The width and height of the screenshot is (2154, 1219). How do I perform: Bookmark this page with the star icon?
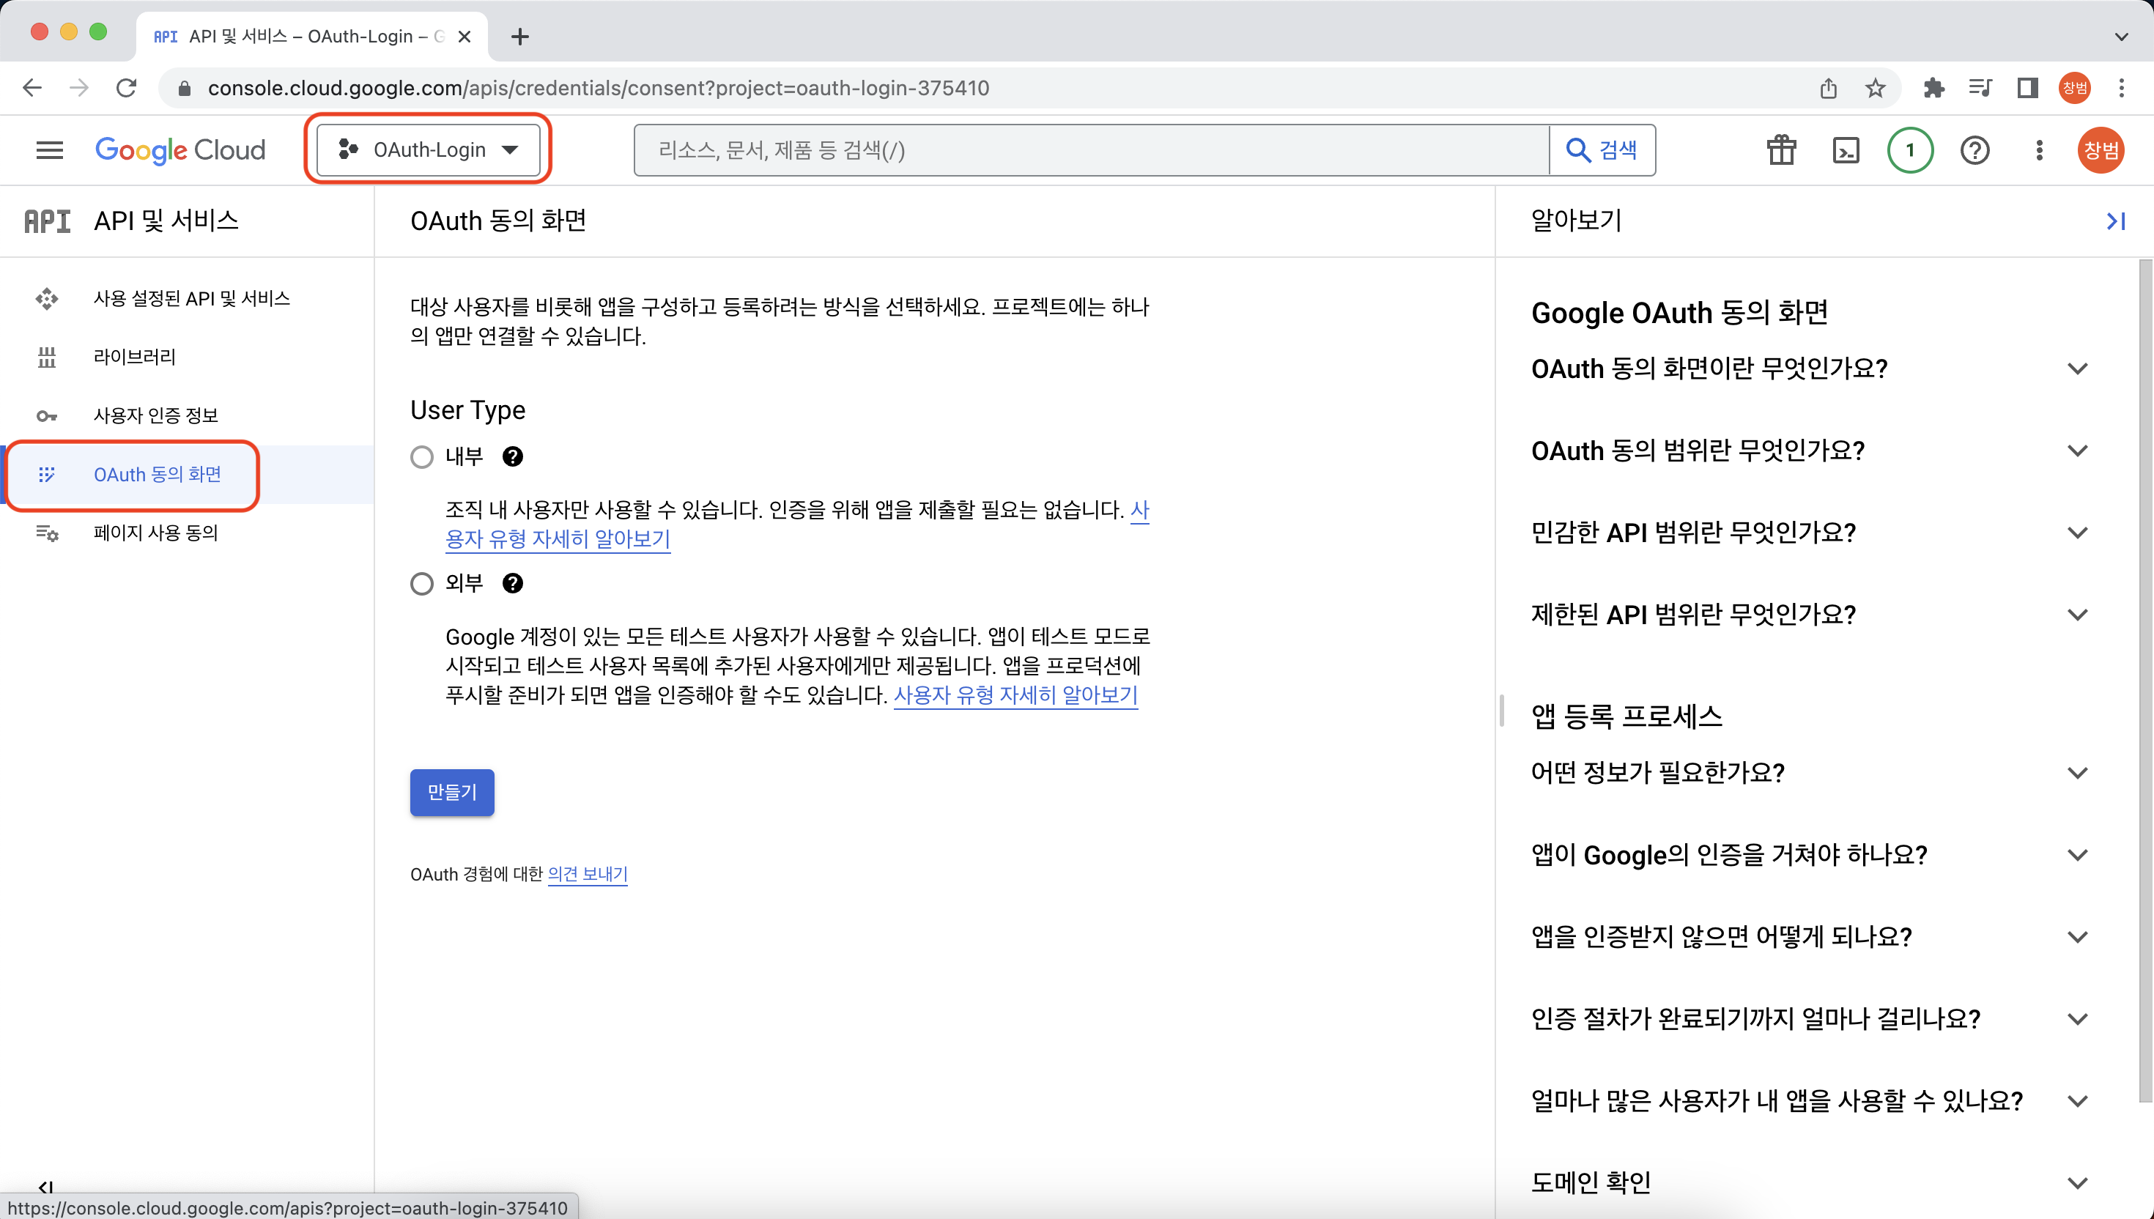click(1874, 88)
